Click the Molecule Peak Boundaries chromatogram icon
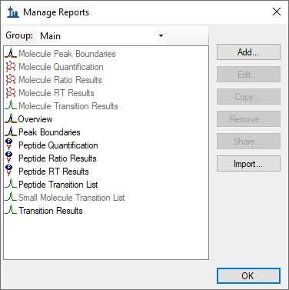The width and height of the screenshot is (289, 290). tap(11, 53)
